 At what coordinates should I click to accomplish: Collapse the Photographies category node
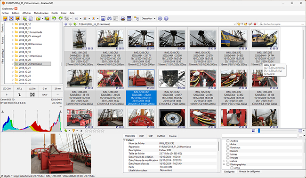[224, 164]
